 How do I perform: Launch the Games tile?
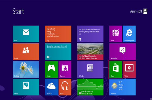51,69
